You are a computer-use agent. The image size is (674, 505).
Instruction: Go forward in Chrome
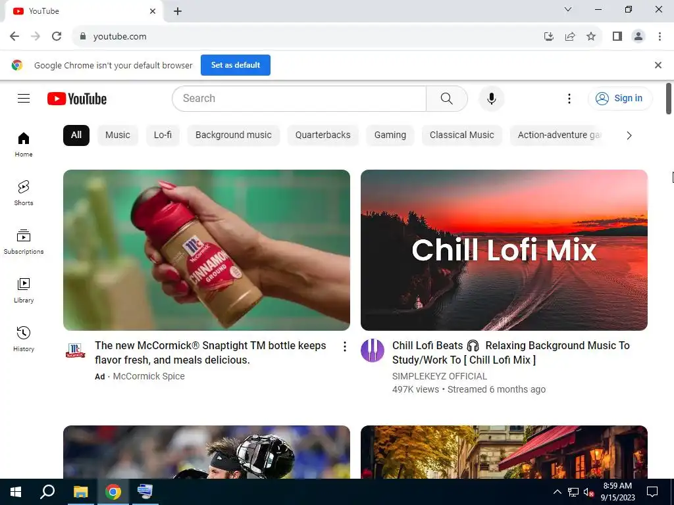[x=36, y=37]
